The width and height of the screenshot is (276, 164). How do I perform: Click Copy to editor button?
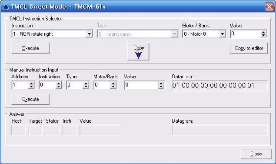click(x=249, y=48)
